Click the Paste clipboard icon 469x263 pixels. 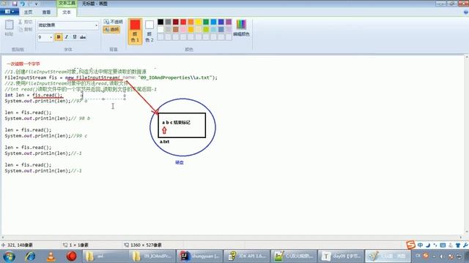pyautogui.click(x=9, y=25)
